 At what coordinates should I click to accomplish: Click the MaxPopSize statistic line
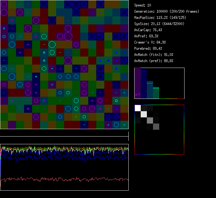coord(160,18)
